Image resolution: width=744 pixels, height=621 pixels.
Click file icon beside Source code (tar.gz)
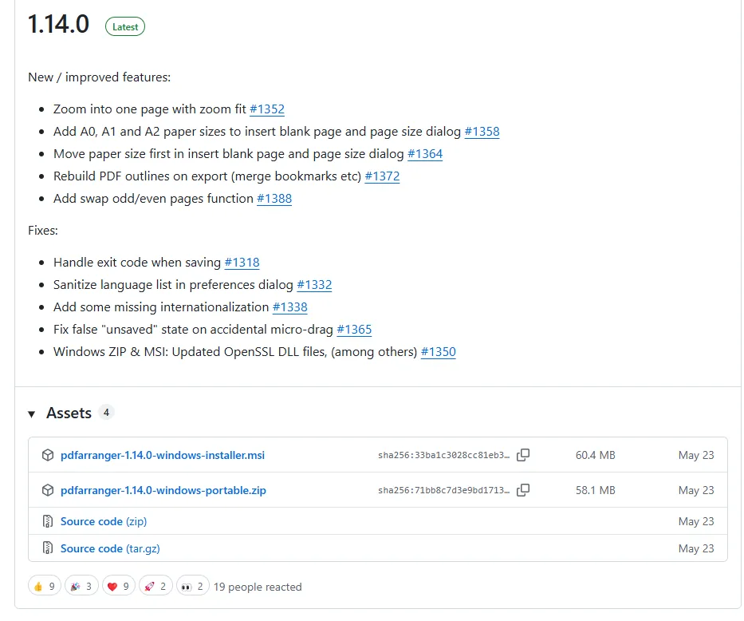tap(48, 548)
